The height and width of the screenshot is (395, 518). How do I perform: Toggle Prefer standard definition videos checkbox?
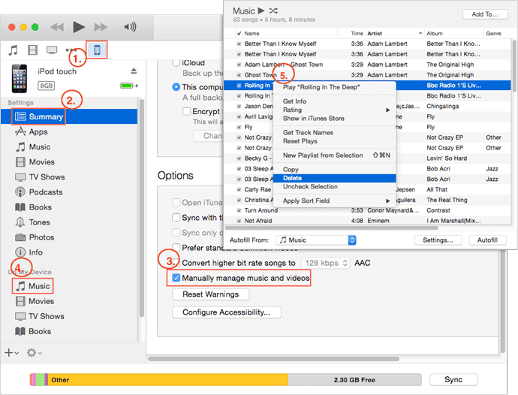(176, 248)
